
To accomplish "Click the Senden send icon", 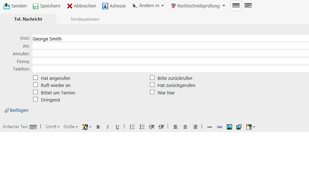I will [7, 6].
